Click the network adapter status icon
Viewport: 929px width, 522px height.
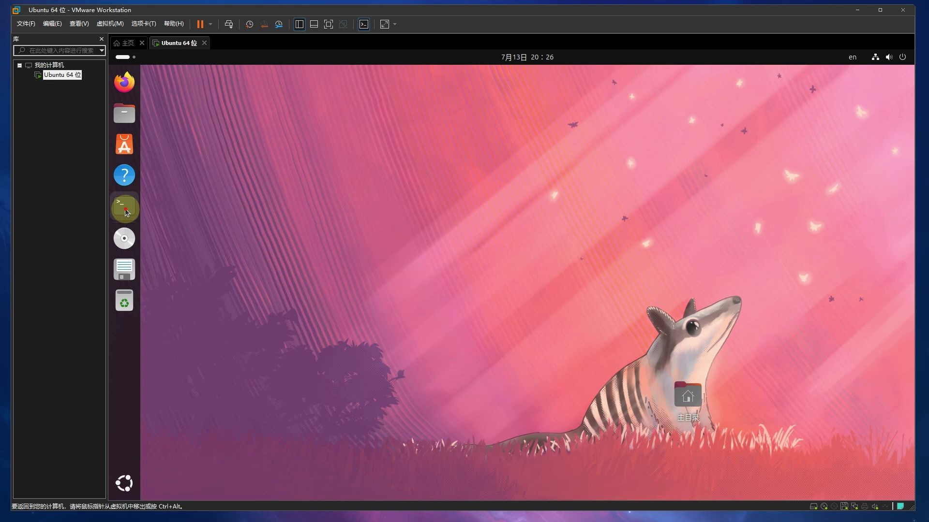854,507
